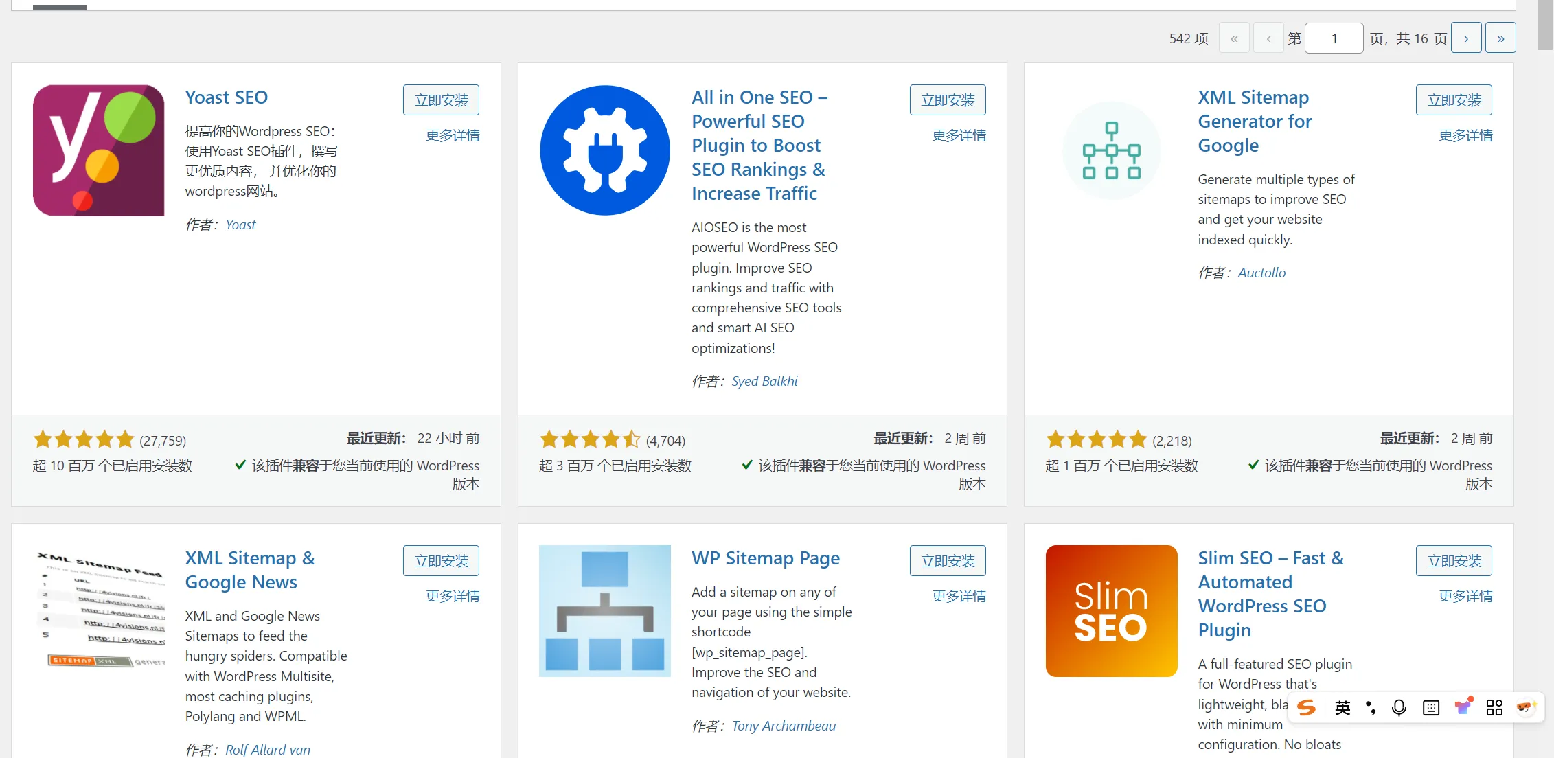
Task: Open the All in One SEO title link
Action: click(759, 145)
